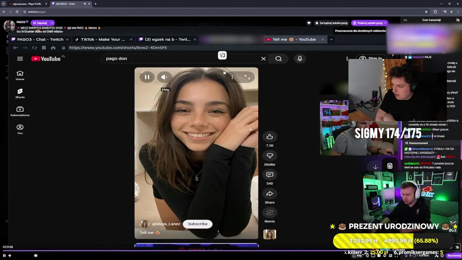This screenshot has width=462, height=260.
Task: Open the YouTube hamburger guide menu
Action: 20,58
